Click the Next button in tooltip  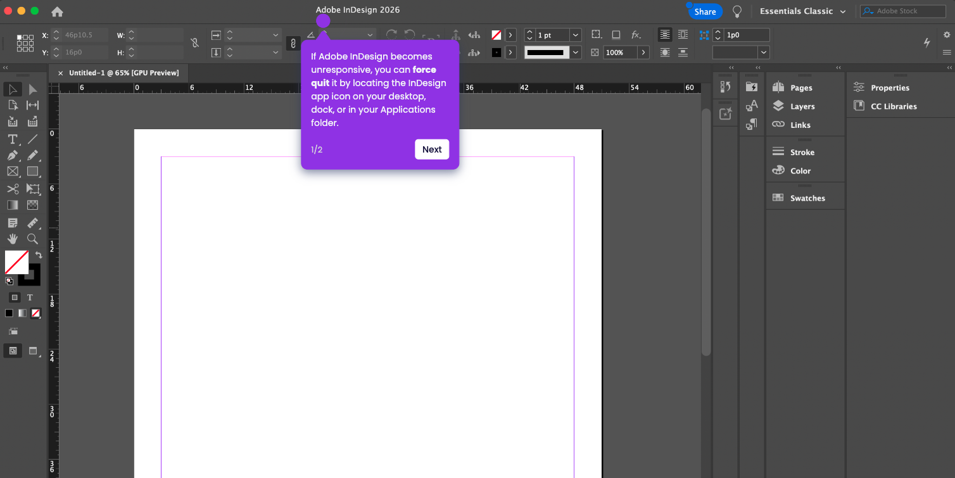click(432, 149)
